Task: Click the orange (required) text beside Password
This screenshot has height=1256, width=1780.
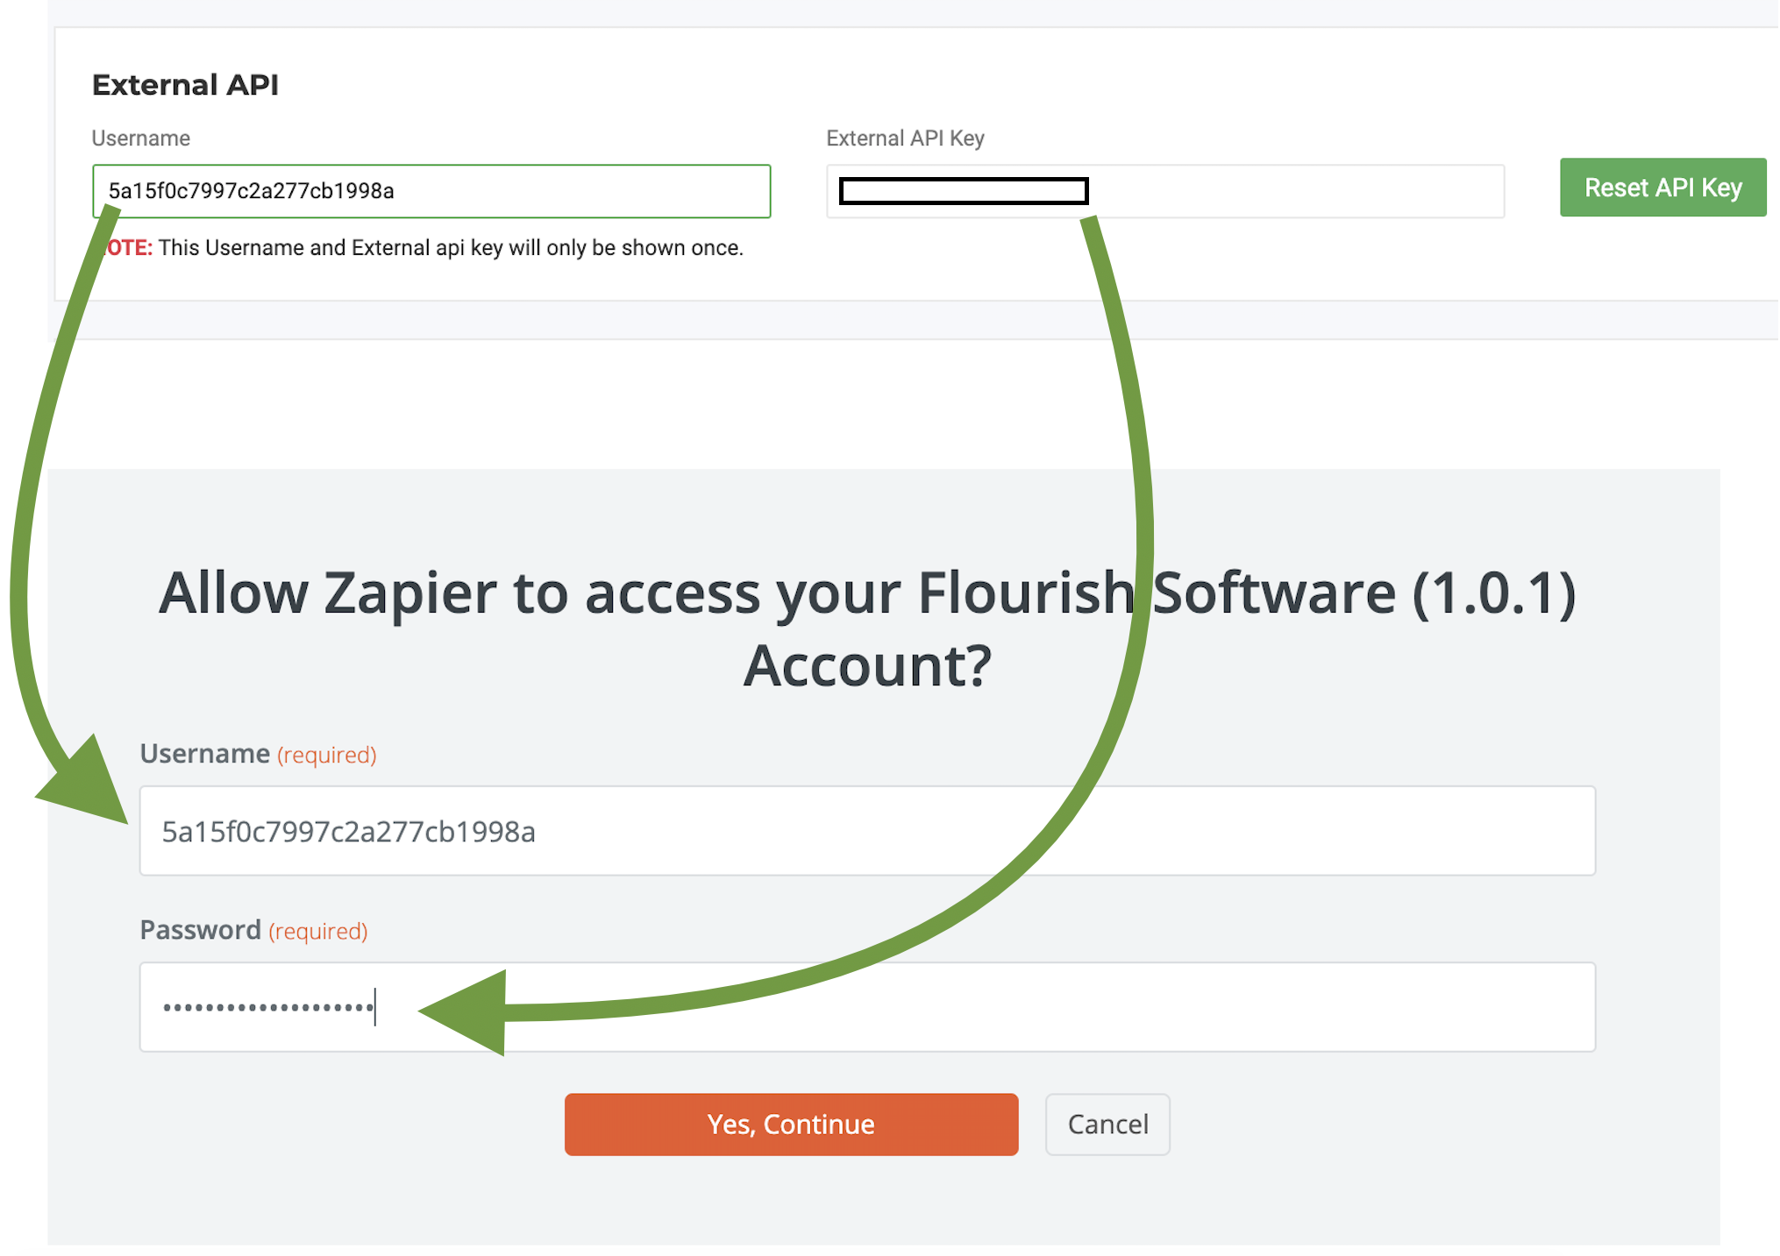Action: point(317,931)
